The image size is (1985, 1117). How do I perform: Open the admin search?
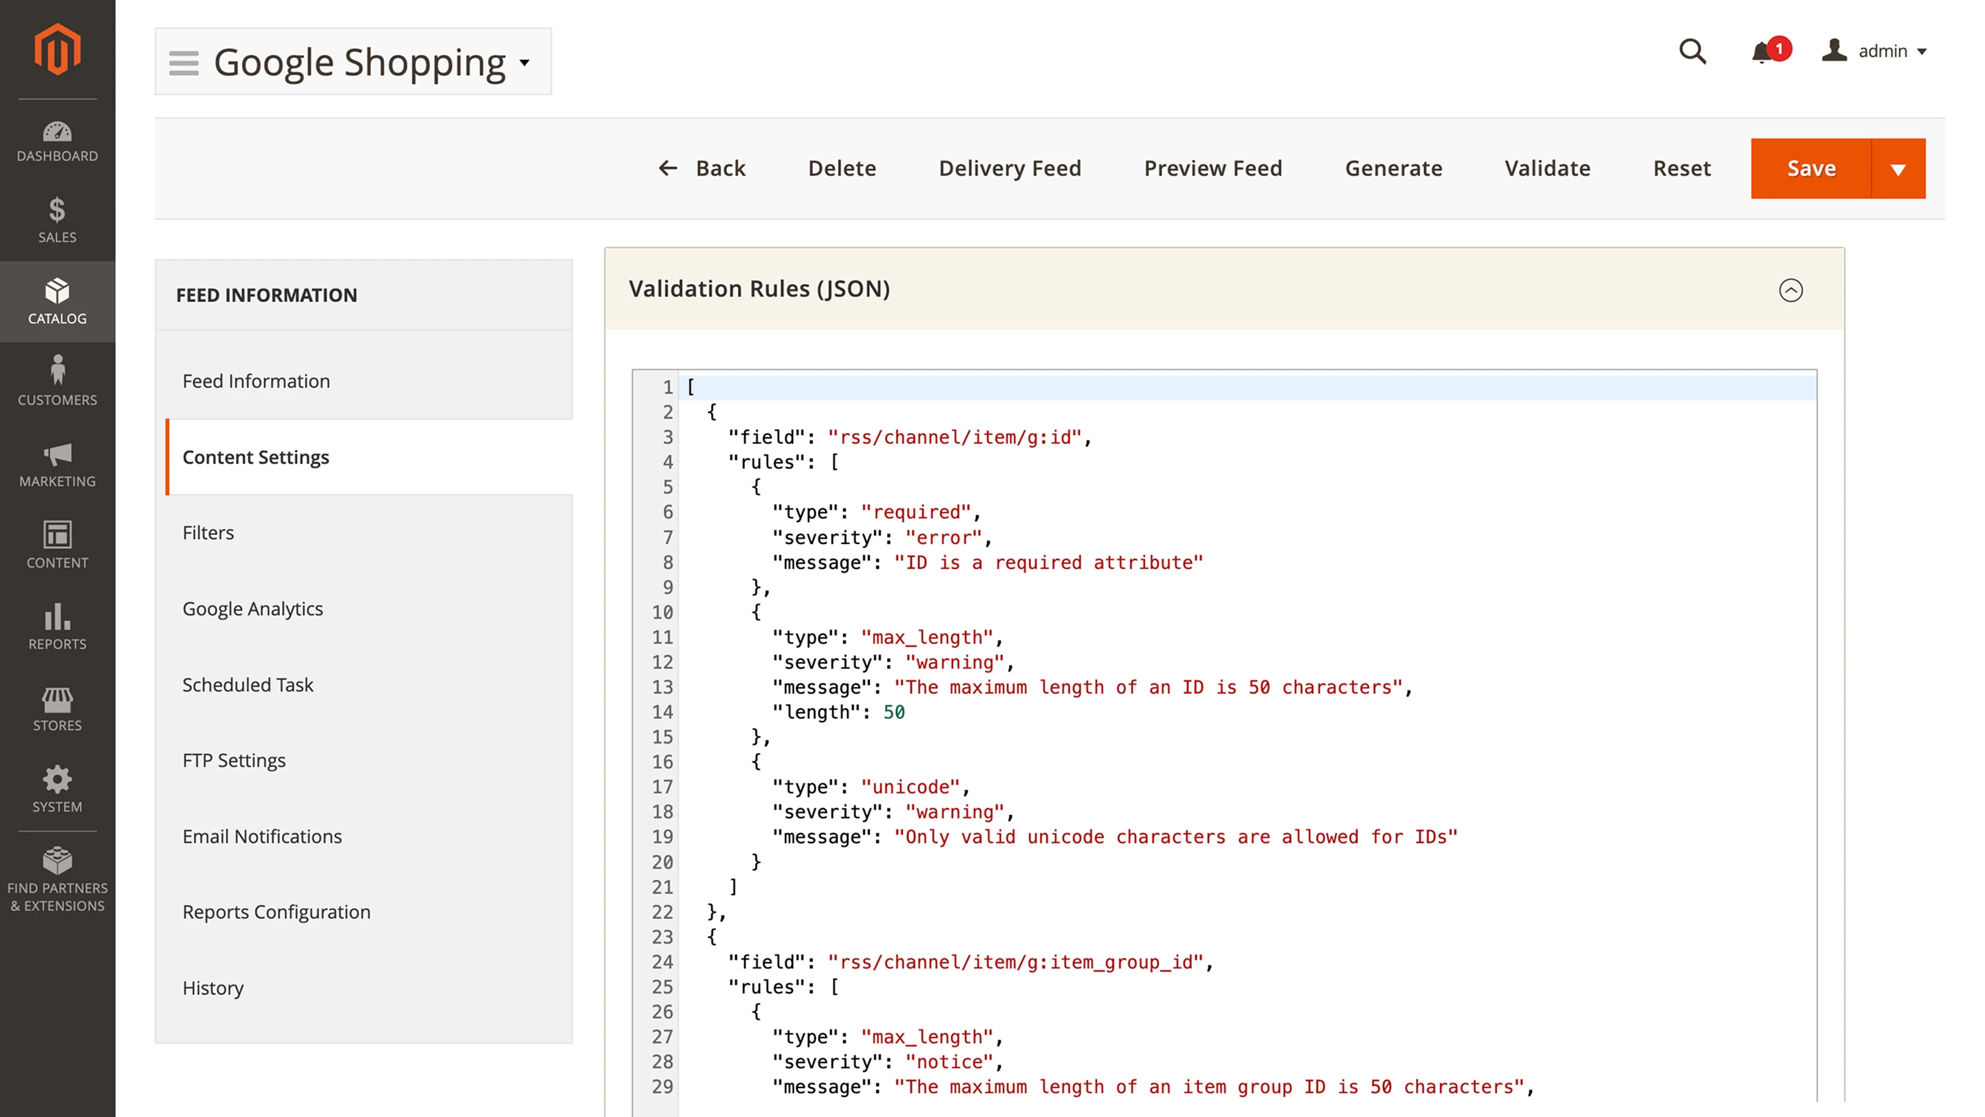1692,51
